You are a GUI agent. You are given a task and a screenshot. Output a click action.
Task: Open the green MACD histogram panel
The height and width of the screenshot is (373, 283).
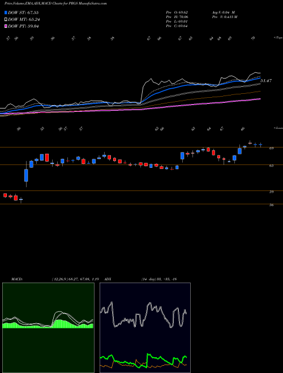click(x=48, y=328)
